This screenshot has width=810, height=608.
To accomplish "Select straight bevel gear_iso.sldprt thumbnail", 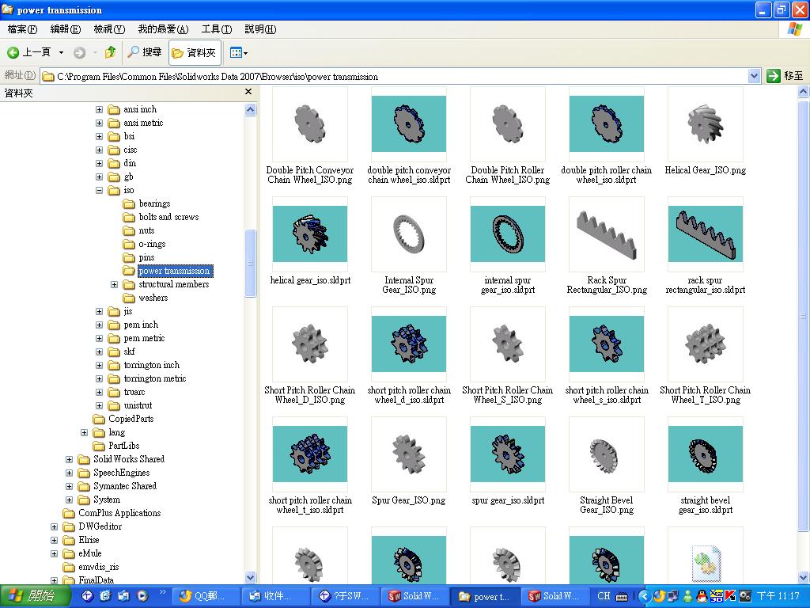I will pyautogui.click(x=705, y=454).
